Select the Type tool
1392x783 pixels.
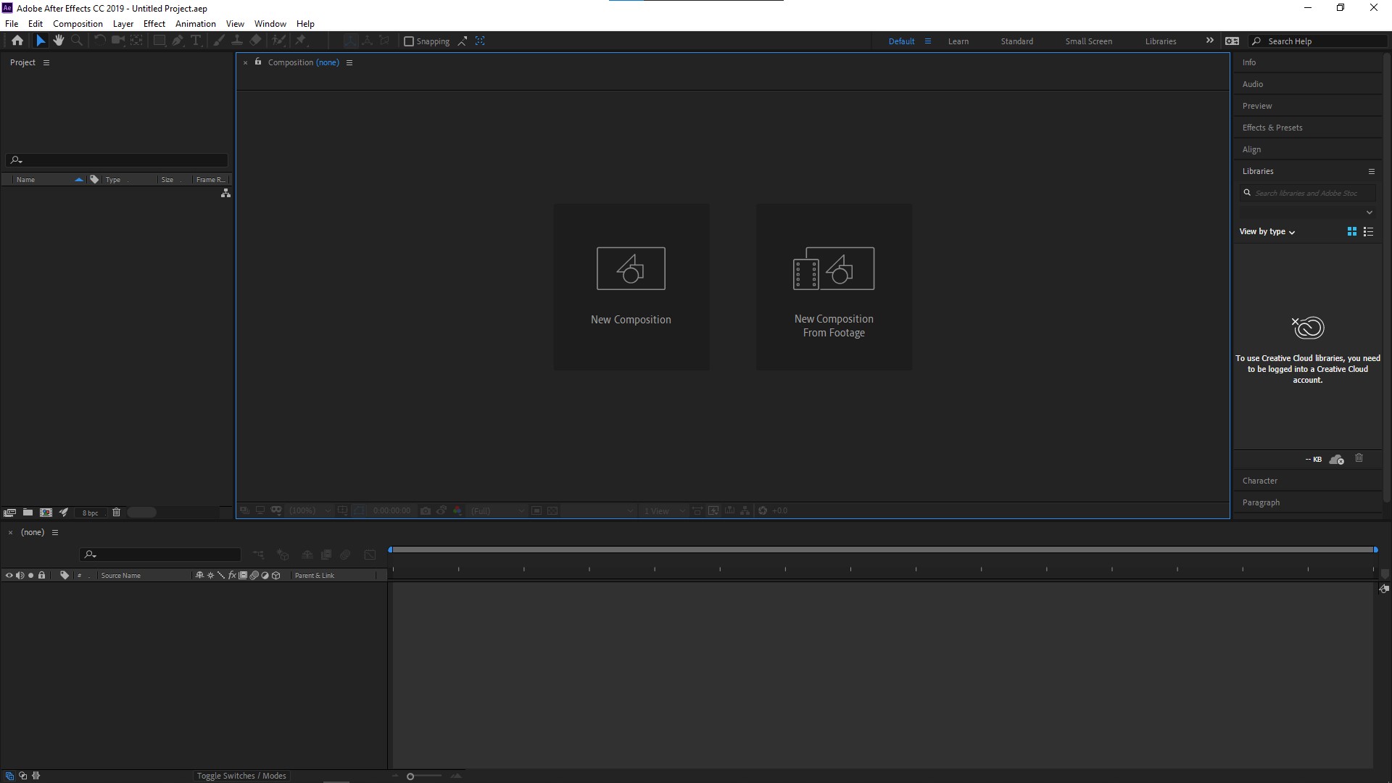pyautogui.click(x=196, y=41)
